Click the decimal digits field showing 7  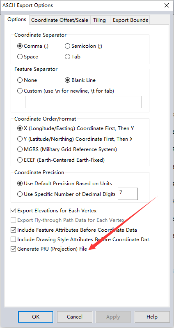tap(128, 194)
